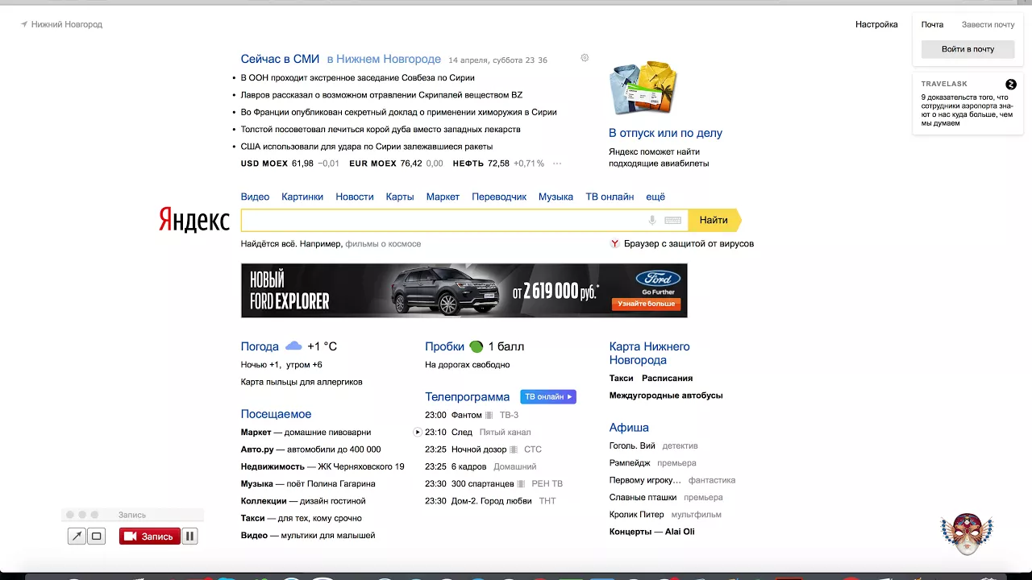Open news about Толстой and кора дуба
Screen dimensions: 1032x580
pyautogui.click(x=381, y=130)
